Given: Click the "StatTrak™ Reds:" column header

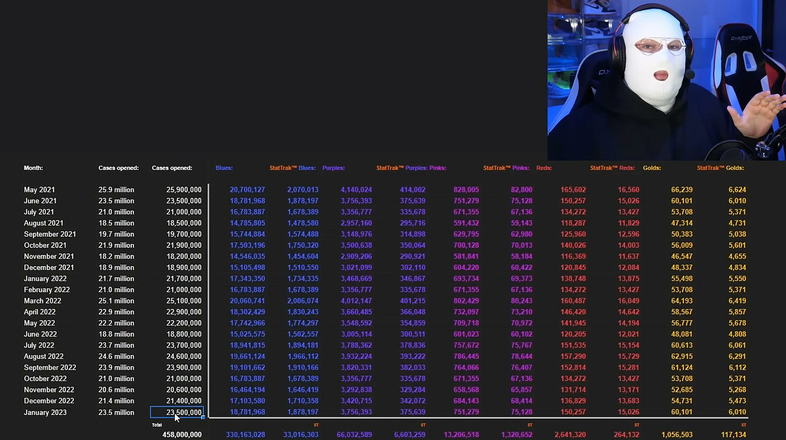Looking at the screenshot, I should click(x=612, y=168).
